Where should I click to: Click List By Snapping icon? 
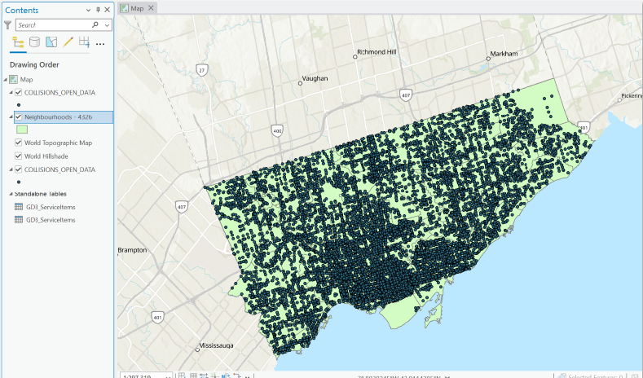(x=84, y=42)
